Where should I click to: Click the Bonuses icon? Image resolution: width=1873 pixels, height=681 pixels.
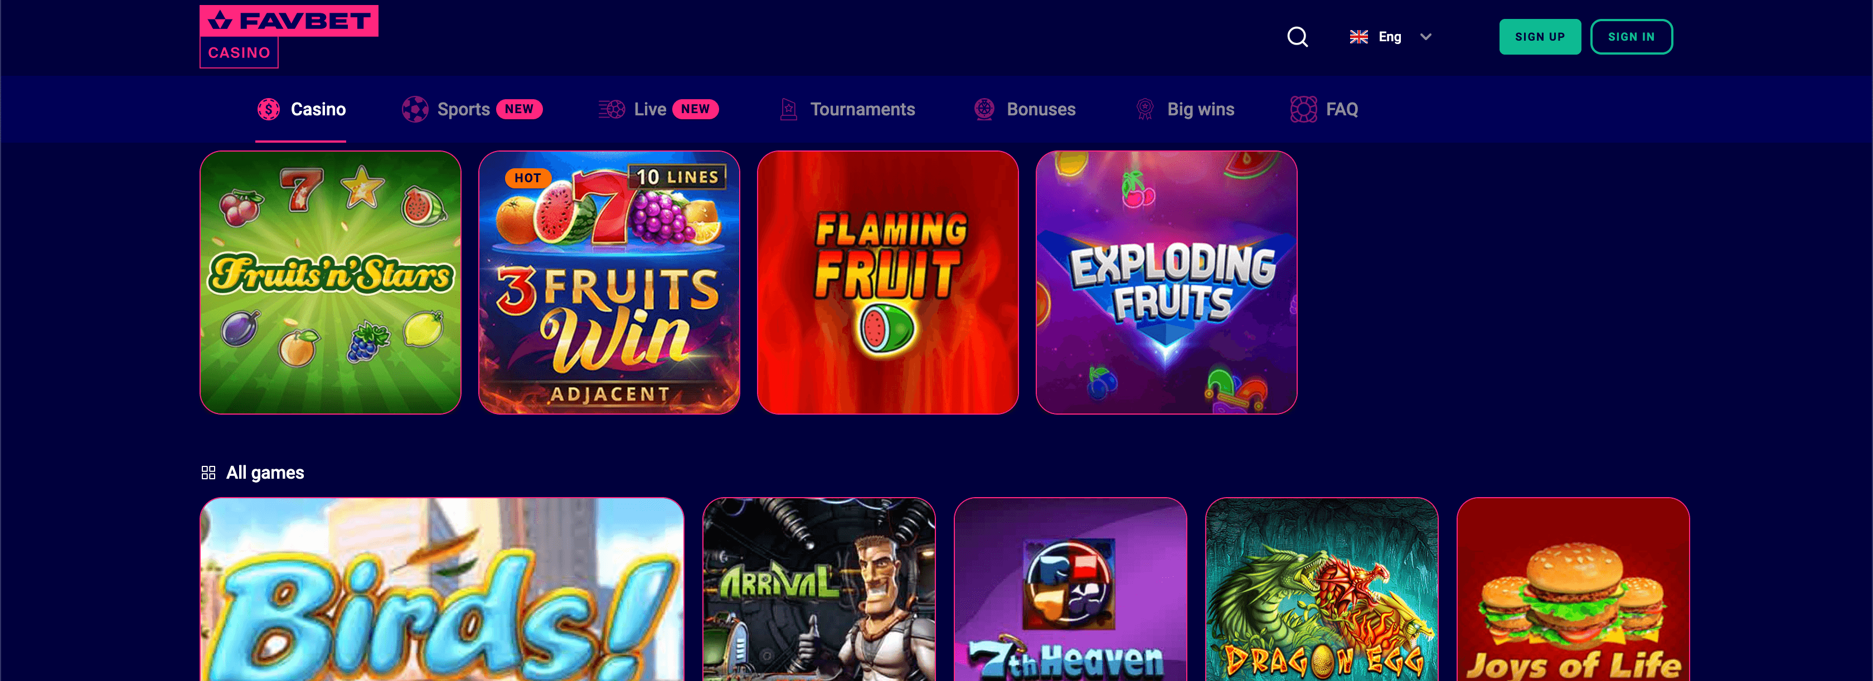point(984,109)
